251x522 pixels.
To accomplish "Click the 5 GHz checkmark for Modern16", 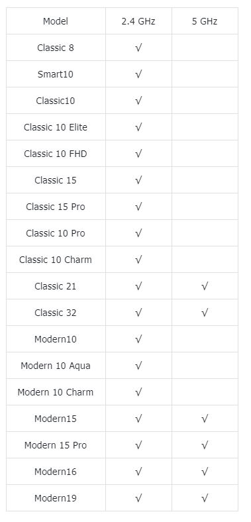I will [x=205, y=472].
